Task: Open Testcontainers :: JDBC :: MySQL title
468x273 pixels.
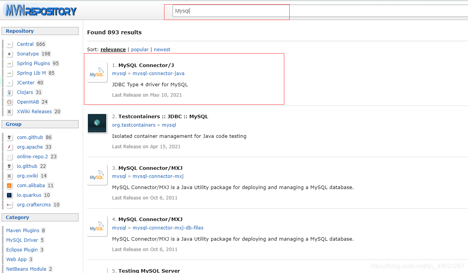Action: pyautogui.click(x=163, y=116)
